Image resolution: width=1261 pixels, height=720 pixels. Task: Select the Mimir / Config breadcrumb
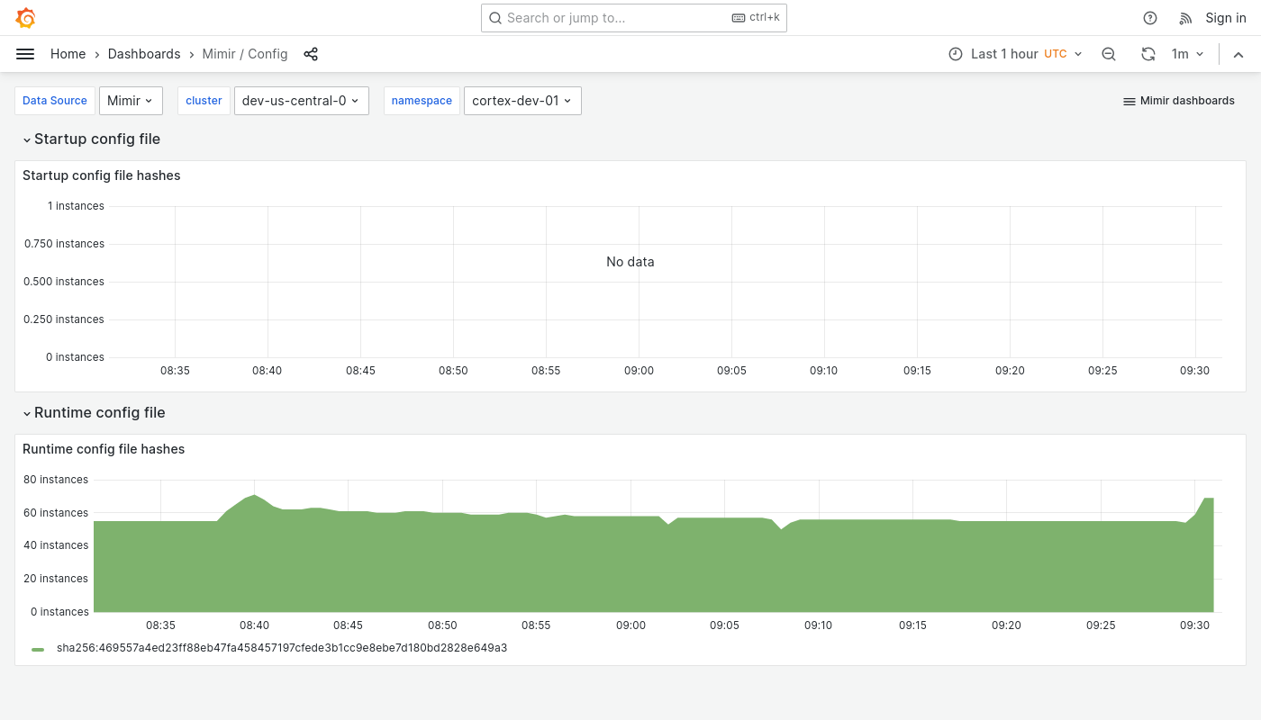(244, 54)
